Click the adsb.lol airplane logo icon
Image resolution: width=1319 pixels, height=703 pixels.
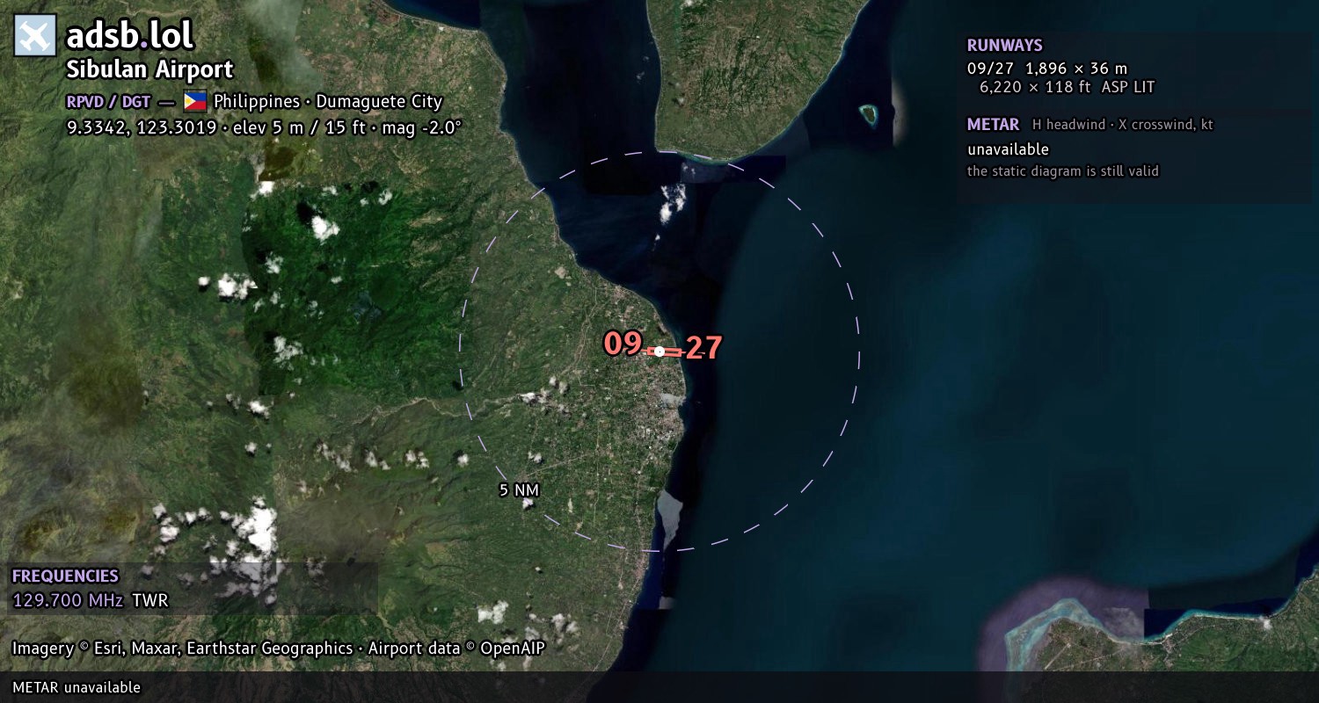click(35, 36)
